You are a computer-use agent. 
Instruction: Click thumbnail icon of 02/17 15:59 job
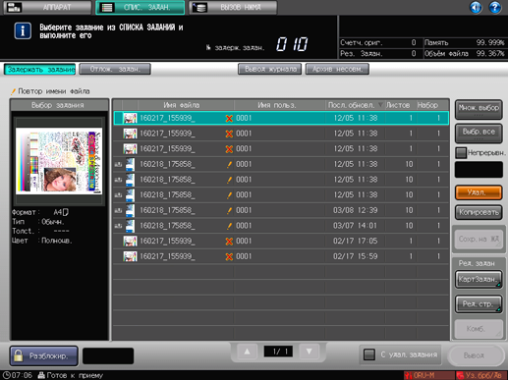click(x=130, y=256)
